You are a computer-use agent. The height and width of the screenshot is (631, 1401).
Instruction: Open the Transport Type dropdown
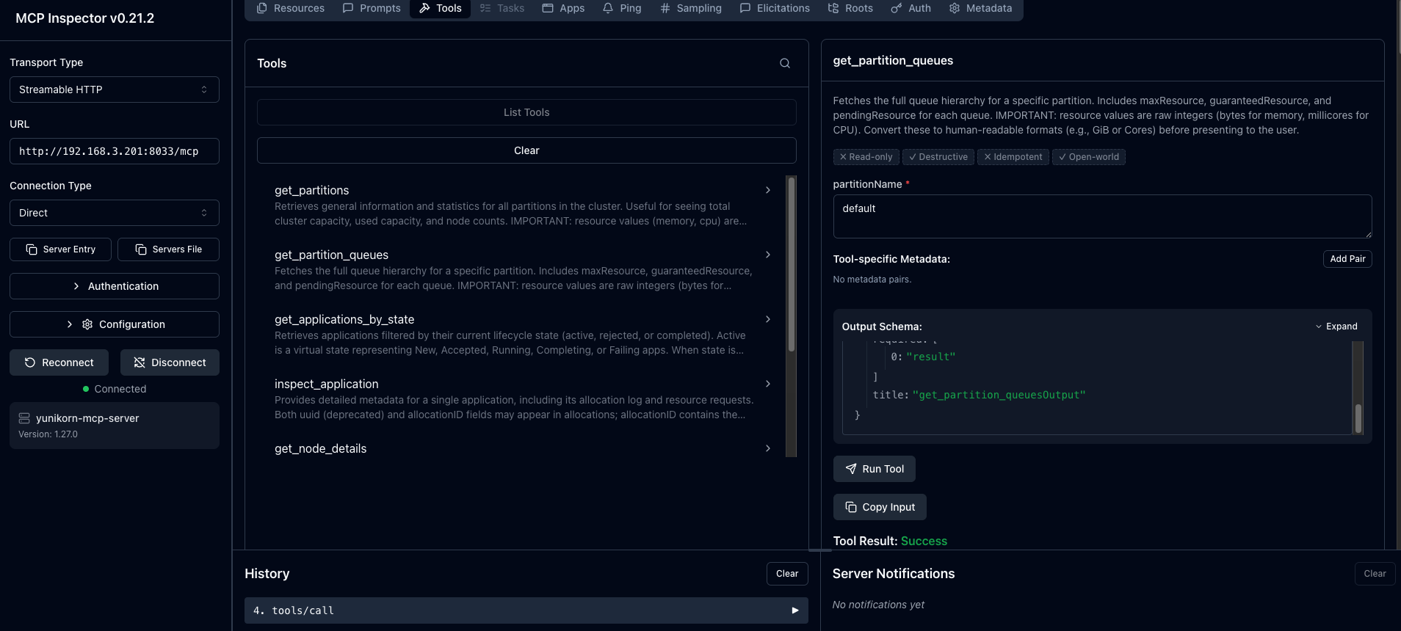115,90
